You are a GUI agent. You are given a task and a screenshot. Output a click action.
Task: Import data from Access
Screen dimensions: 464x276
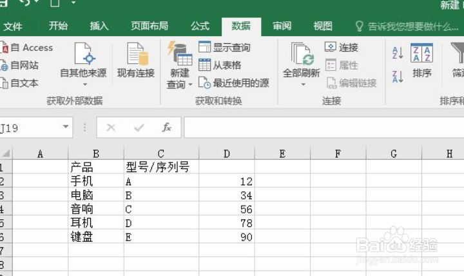point(26,48)
